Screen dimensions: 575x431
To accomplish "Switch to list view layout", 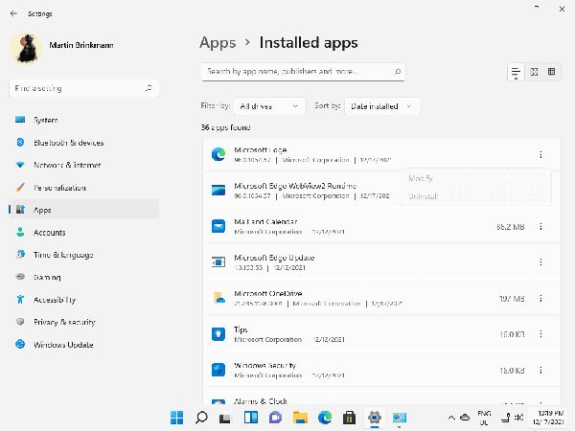I will tap(516, 72).
